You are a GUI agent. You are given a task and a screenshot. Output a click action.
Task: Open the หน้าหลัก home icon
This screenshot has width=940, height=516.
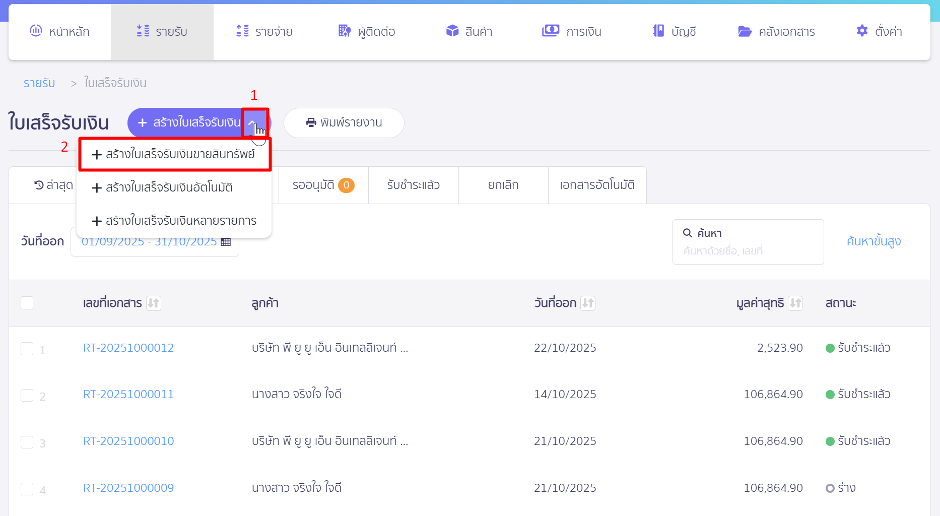tap(35, 31)
